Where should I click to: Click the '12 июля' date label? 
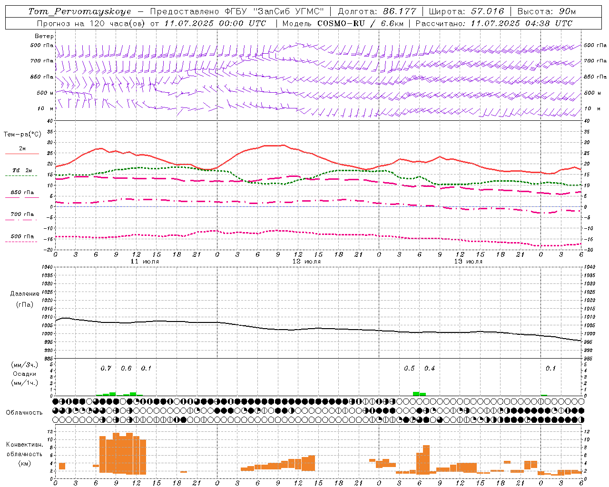(306, 262)
